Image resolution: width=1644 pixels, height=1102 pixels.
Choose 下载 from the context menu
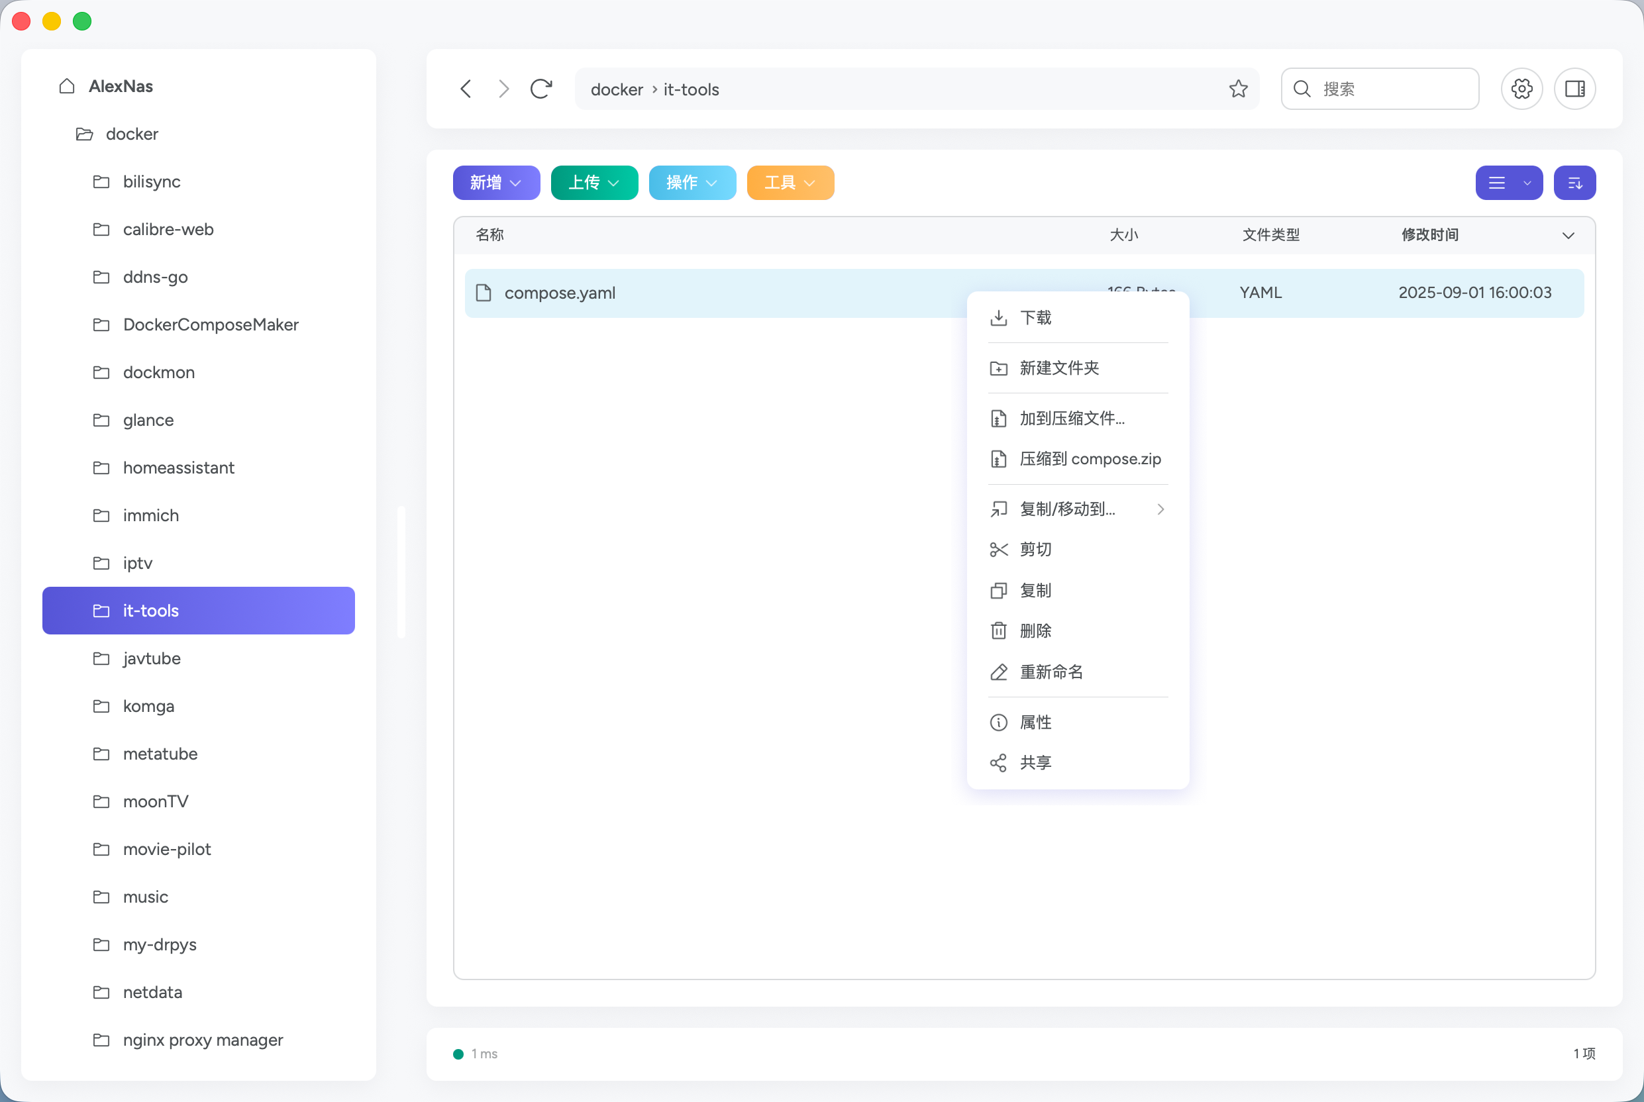[1035, 319]
